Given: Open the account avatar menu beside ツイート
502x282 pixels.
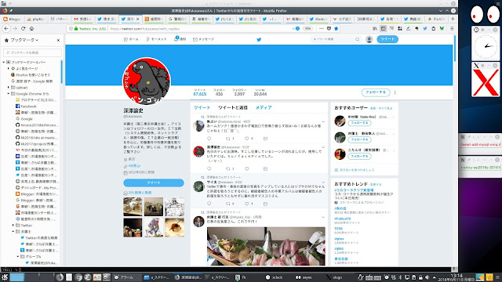Looking at the screenshot, I should pyautogui.click(x=369, y=39).
